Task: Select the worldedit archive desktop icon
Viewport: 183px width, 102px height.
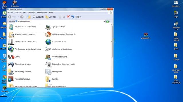Action: pos(146,36)
